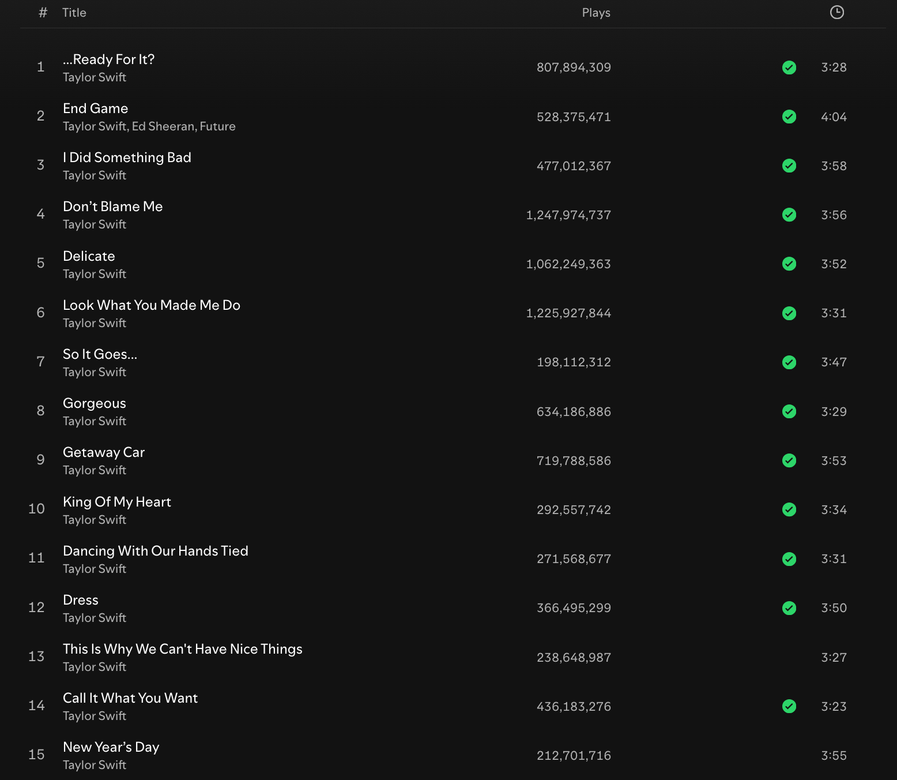
Task: Remove Delicate from library via green checkmark
Action: tap(789, 264)
